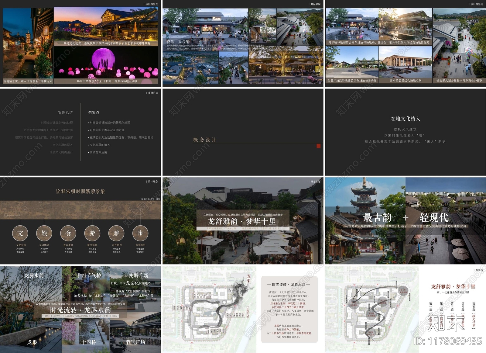This screenshot has height=353, width=486.
Task: Select bullet 可参与的艺术品及互动方式
Action: click(106, 130)
